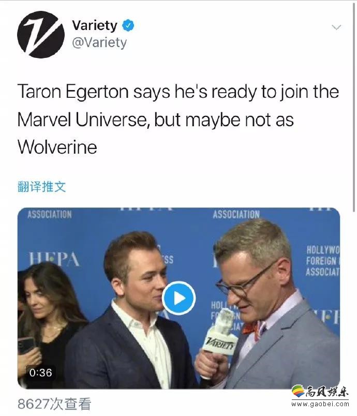
Task: Play the video with the blue play button
Action: pos(179,298)
